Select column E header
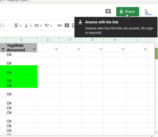The height and width of the screenshot is (137, 158). 48,40
